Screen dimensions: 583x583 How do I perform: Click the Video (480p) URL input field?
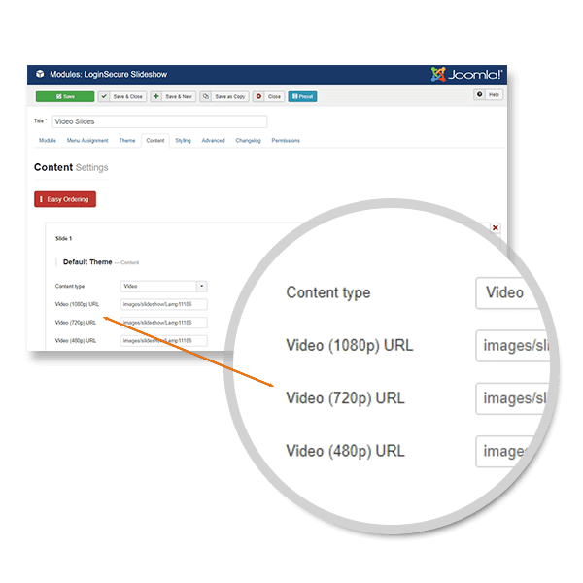[x=163, y=341]
